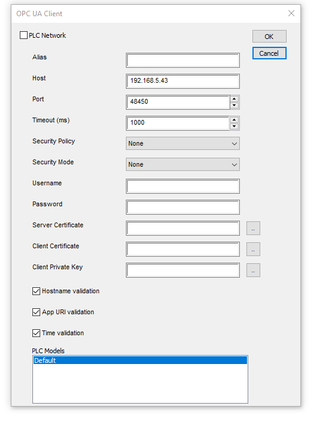Click the Server Certificate path field
316x421 pixels.
tap(182, 228)
